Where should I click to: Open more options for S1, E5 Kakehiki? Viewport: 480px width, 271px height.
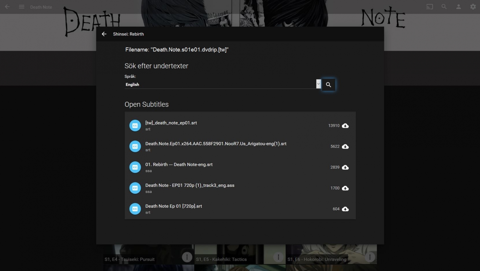(x=278, y=257)
